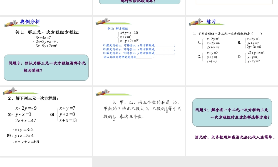This screenshot has width=278, height=167.
Task: Open the 例2 解方程组 slide
Action: (139, 51)
